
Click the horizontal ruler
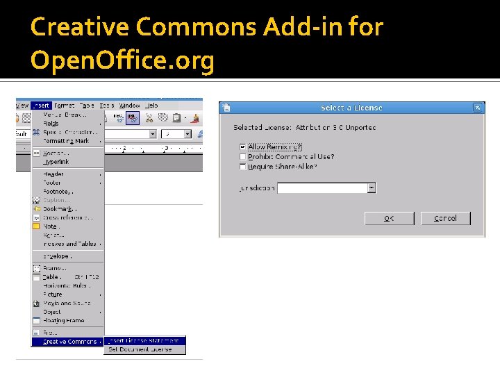coord(153,149)
